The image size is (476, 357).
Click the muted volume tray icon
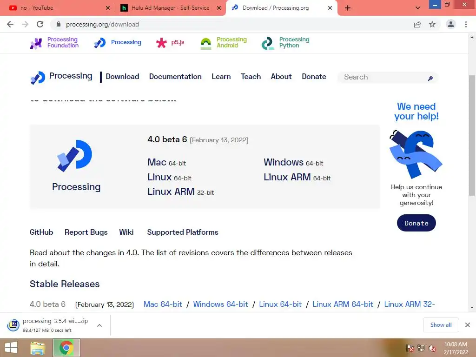pos(432,348)
